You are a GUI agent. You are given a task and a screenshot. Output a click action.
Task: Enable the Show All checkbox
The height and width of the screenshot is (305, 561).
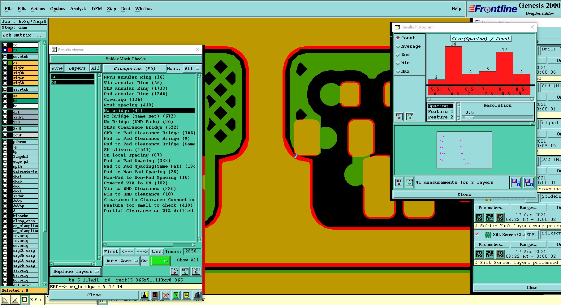click(174, 260)
